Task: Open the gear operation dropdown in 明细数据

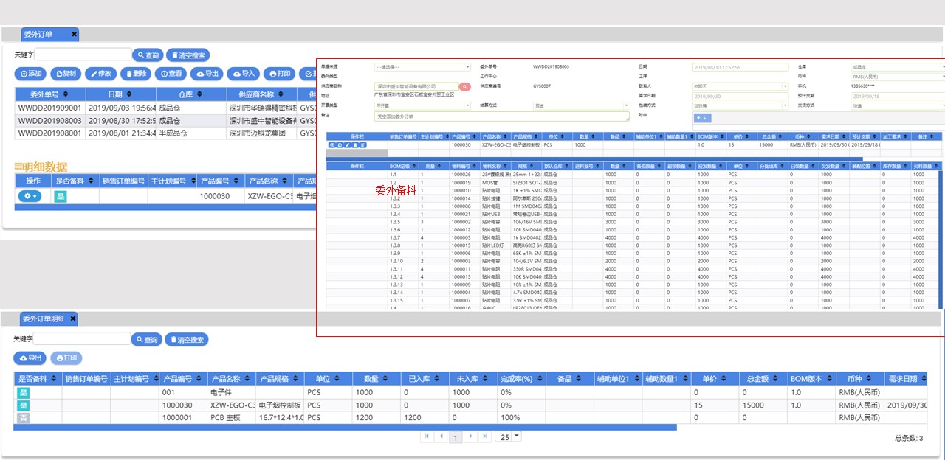Action: pos(30,197)
